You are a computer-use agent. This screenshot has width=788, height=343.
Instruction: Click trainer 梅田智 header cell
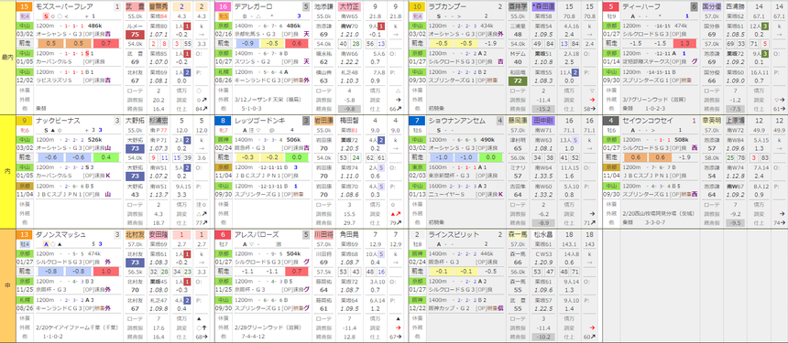pyautogui.click(x=349, y=121)
